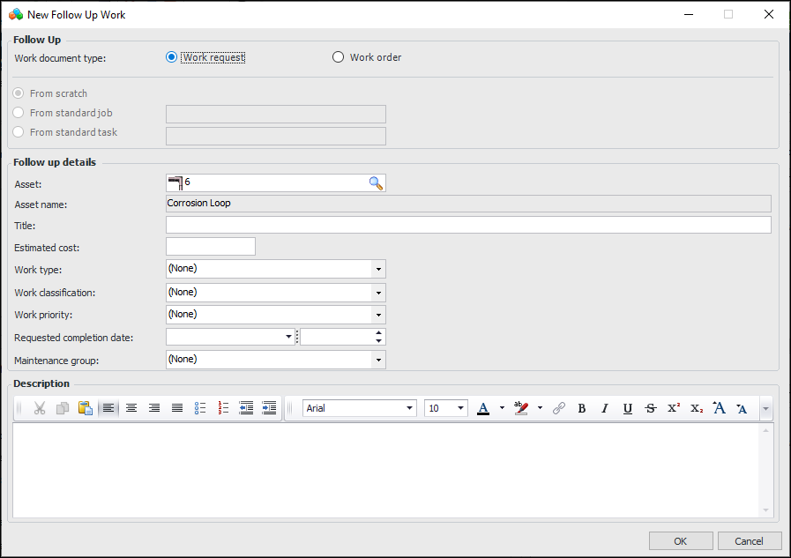Open the requested completion date picker
The height and width of the screenshot is (558, 791).
coord(289,337)
